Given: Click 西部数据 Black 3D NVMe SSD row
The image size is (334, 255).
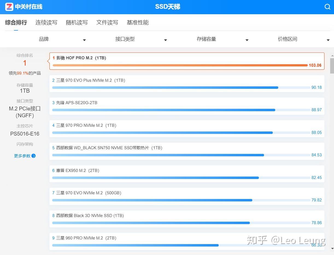Looking at the screenshot, I should coord(187,219).
